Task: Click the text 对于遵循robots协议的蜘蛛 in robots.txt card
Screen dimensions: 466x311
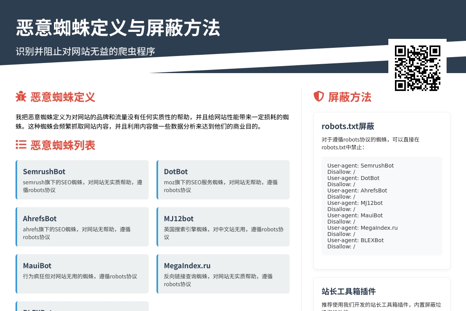Action: (370, 143)
